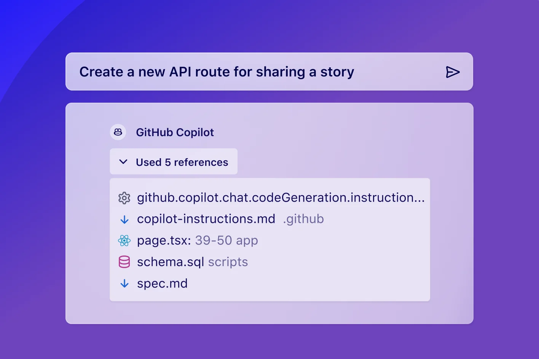Open the spec.md reference
539x359 pixels.
tap(162, 283)
